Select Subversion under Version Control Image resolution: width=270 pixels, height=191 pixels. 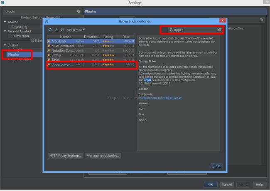coord(21,36)
